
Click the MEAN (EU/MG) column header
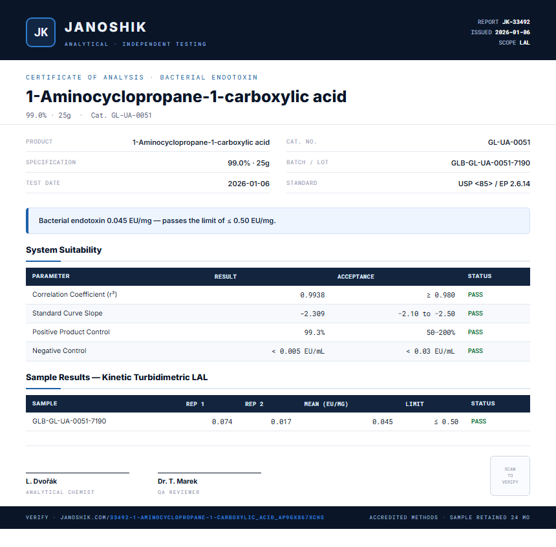tap(326, 403)
